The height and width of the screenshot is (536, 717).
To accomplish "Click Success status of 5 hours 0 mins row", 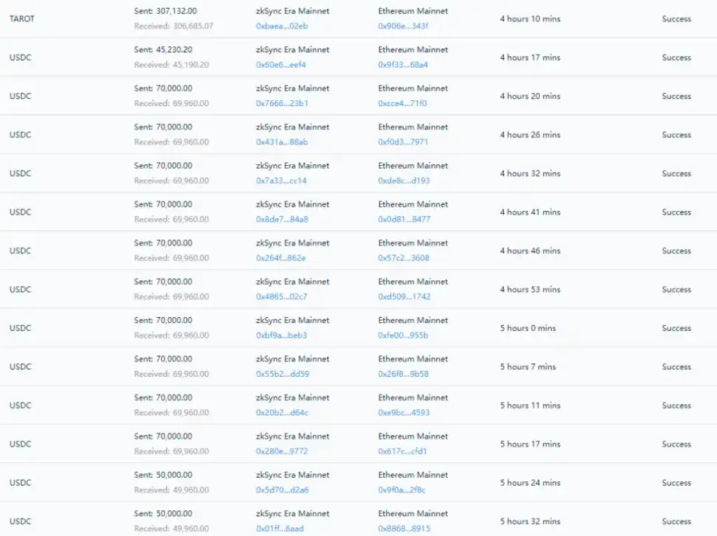I will coord(676,328).
